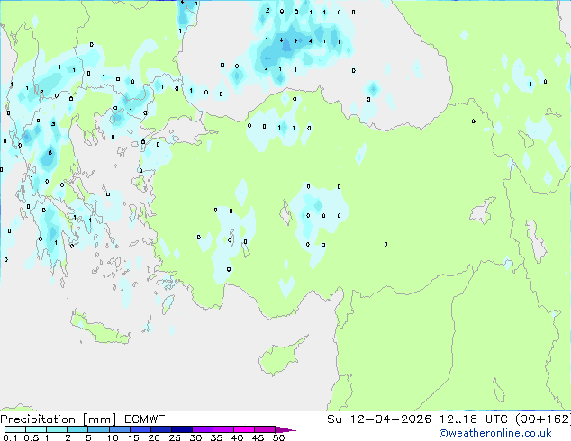Click the legend label '50'
Viewport: 571px width, 441px height.
pyautogui.click(x=278, y=437)
